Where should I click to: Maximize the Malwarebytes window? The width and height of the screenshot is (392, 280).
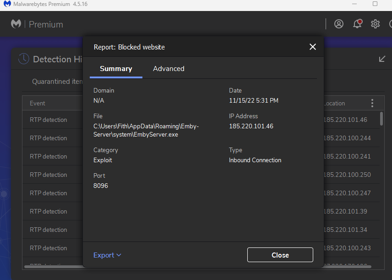tap(375, 4)
